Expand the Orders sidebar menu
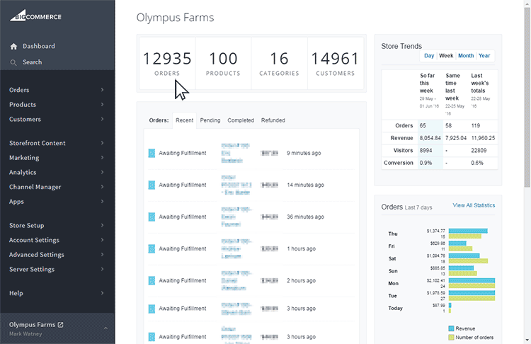 tap(57, 90)
